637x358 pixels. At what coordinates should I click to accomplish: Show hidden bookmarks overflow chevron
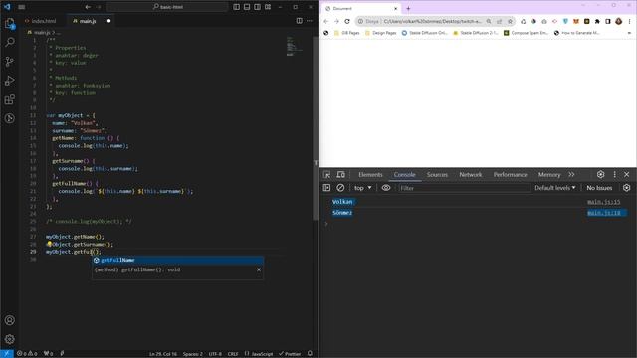coord(629,33)
